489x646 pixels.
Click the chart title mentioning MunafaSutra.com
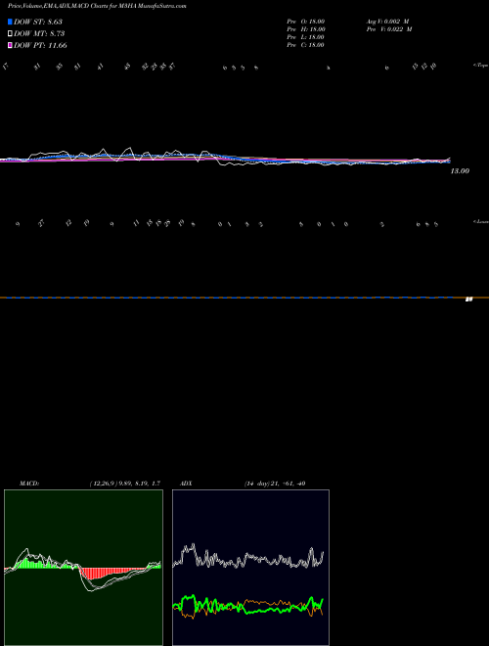[x=97, y=7]
